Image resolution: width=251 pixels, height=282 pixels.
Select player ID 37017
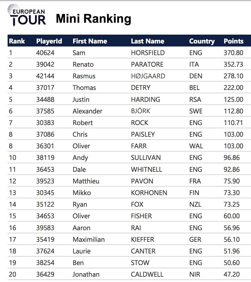pos(45,88)
